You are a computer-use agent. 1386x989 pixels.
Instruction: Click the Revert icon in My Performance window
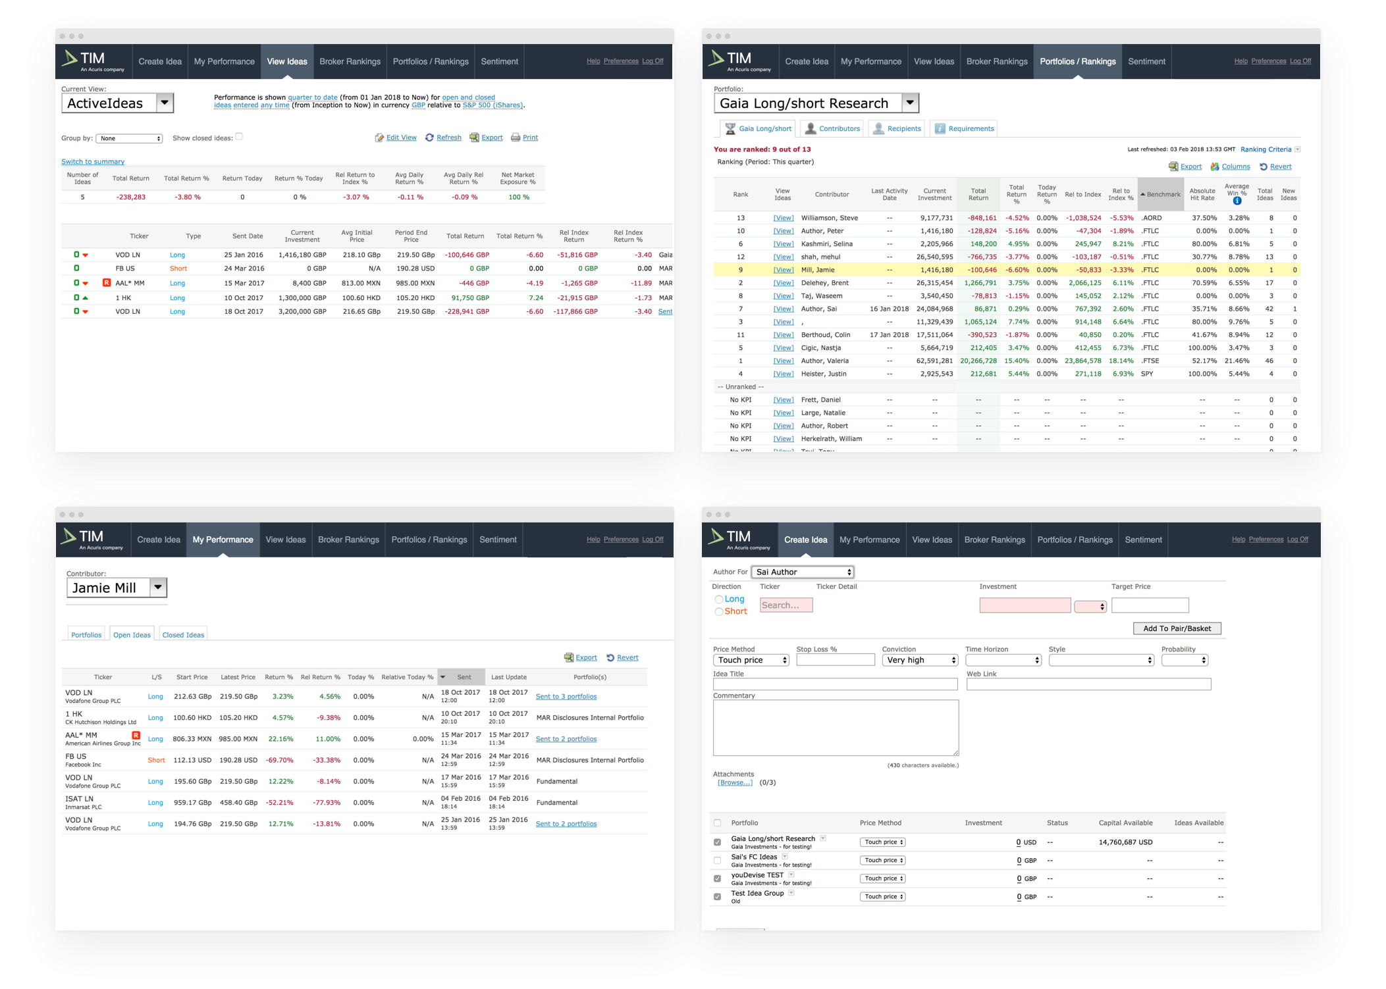[x=610, y=657]
